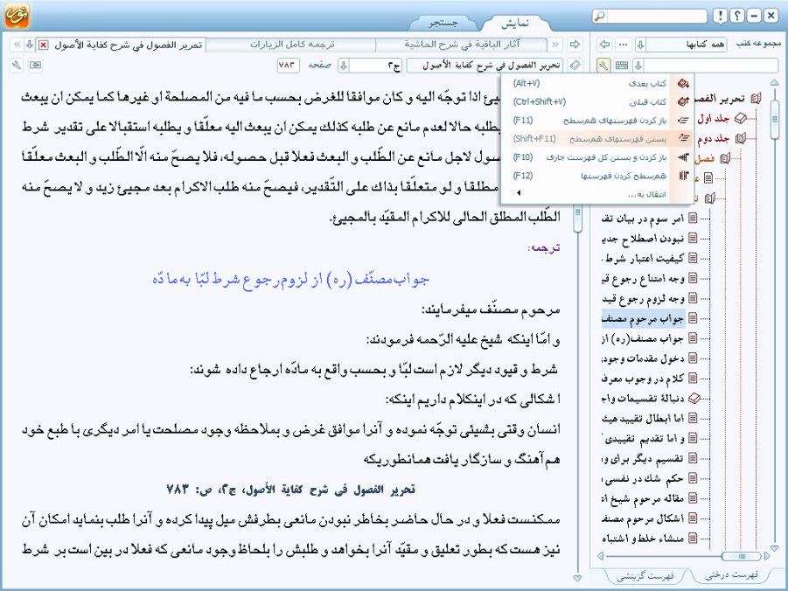The width and height of the screenshot is (788, 591).
Task: Click the eraser icon beside the book title field
Action: (575, 65)
